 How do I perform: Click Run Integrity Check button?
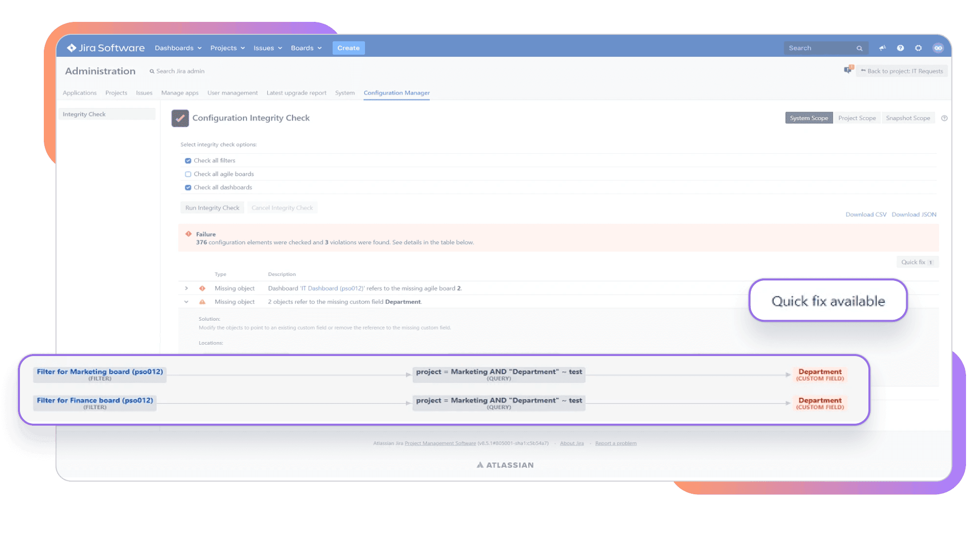click(x=212, y=208)
